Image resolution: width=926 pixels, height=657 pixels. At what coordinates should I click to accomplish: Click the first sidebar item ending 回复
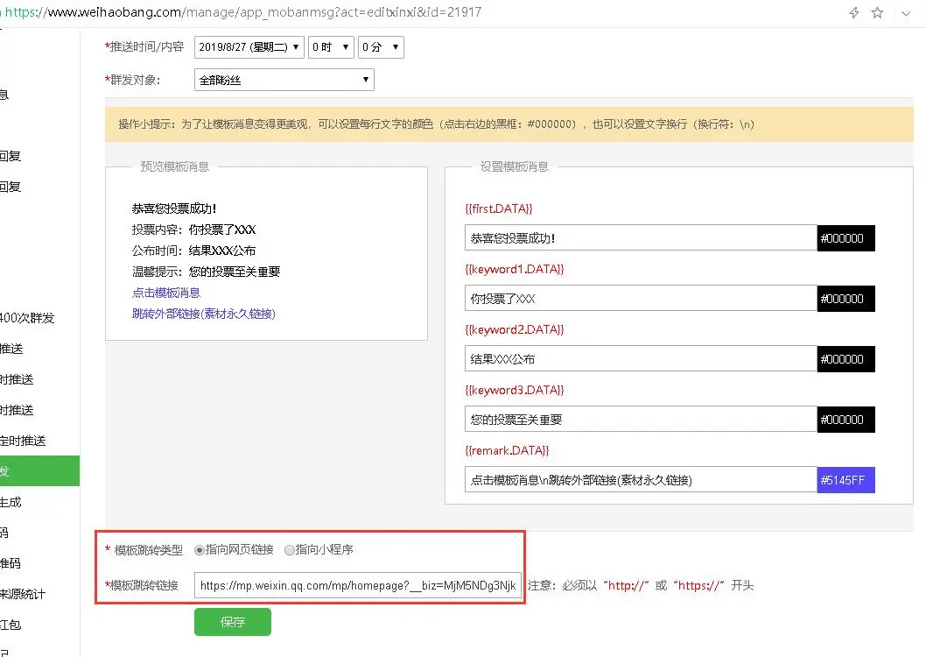coord(11,156)
